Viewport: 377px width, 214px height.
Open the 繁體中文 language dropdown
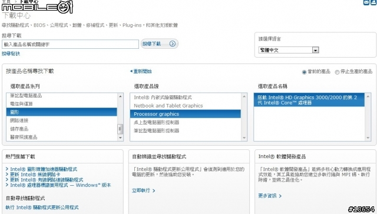[x=289, y=50]
